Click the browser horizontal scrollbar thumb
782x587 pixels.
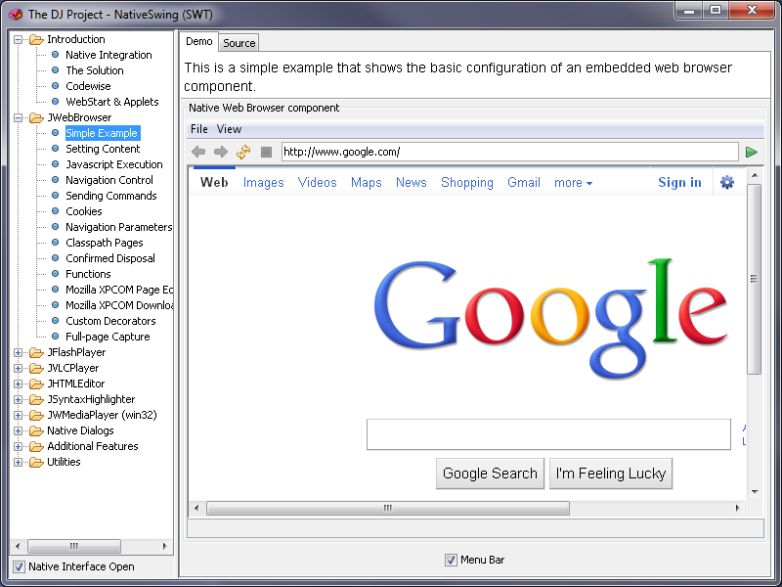(387, 509)
